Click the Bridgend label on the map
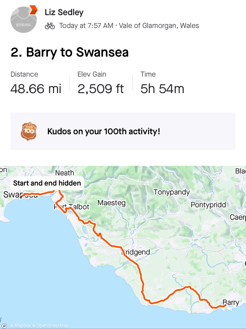This screenshot has width=246, height=329. pos(136,252)
